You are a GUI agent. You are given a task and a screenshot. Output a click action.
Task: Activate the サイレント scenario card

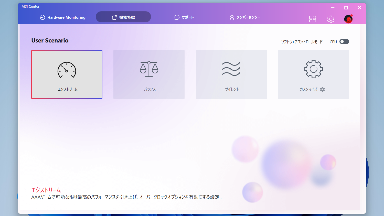pyautogui.click(x=231, y=74)
